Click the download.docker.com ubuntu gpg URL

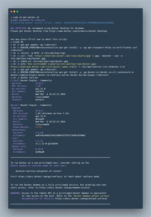click(x=63, y=56)
